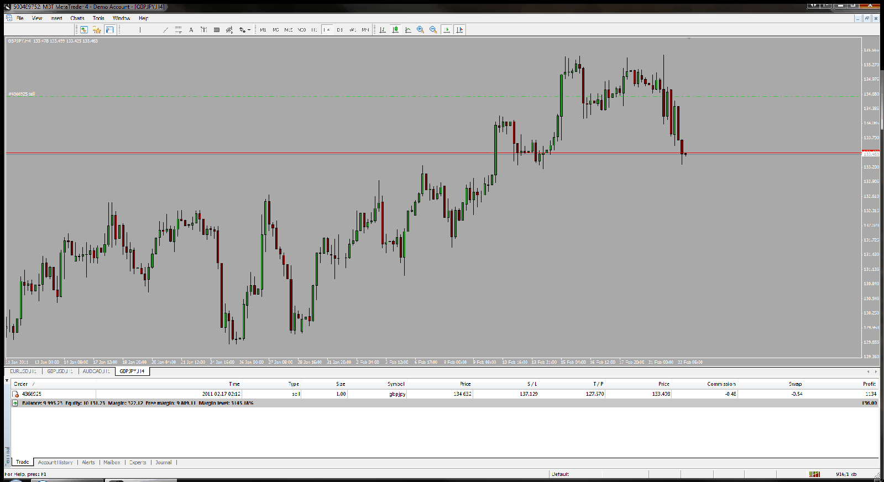Select the H4 timeframe button

coord(327,30)
